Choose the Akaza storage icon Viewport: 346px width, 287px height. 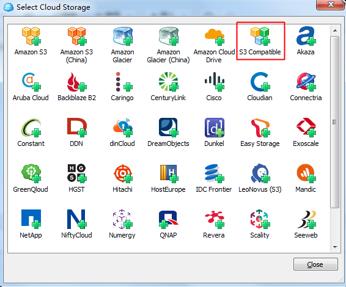306,36
